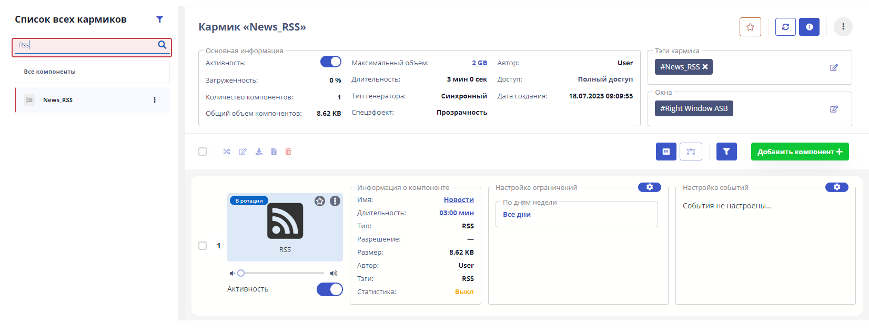Click the shuffle components icon
Image resolution: width=869 pixels, height=332 pixels.
[x=227, y=152]
